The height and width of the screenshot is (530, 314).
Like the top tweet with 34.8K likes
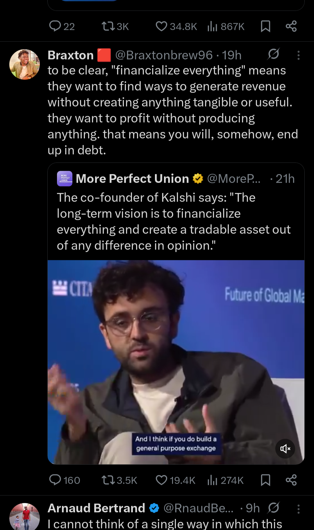[x=161, y=26]
